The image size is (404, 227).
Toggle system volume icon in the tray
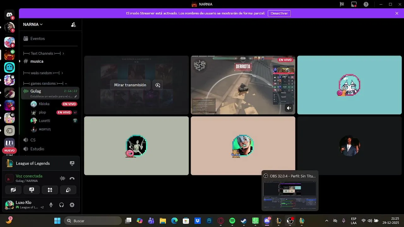[370, 221]
